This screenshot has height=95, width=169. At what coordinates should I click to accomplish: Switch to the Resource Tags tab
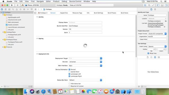click(77, 13)
